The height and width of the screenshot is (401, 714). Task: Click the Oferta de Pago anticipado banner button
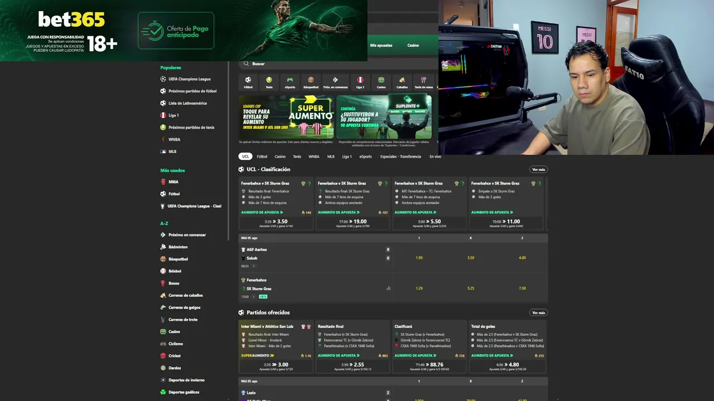176,31
